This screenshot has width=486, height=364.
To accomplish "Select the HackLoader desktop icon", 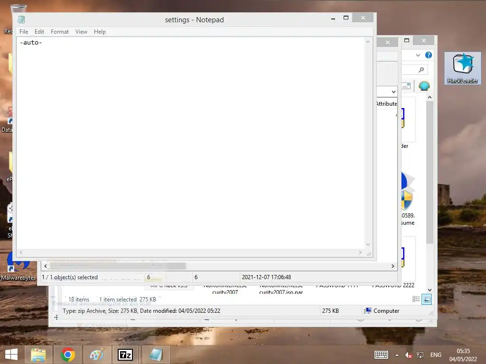I will 462,68.
